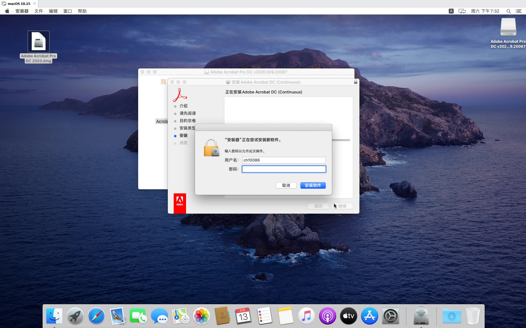Open Maps app in the Dock
Image resolution: width=526 pixels, height=328 pixels.
(180, 316)
